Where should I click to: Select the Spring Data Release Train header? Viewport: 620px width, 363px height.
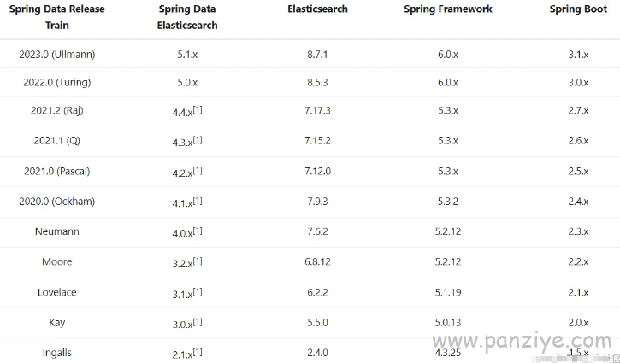(x=57, y=17)
